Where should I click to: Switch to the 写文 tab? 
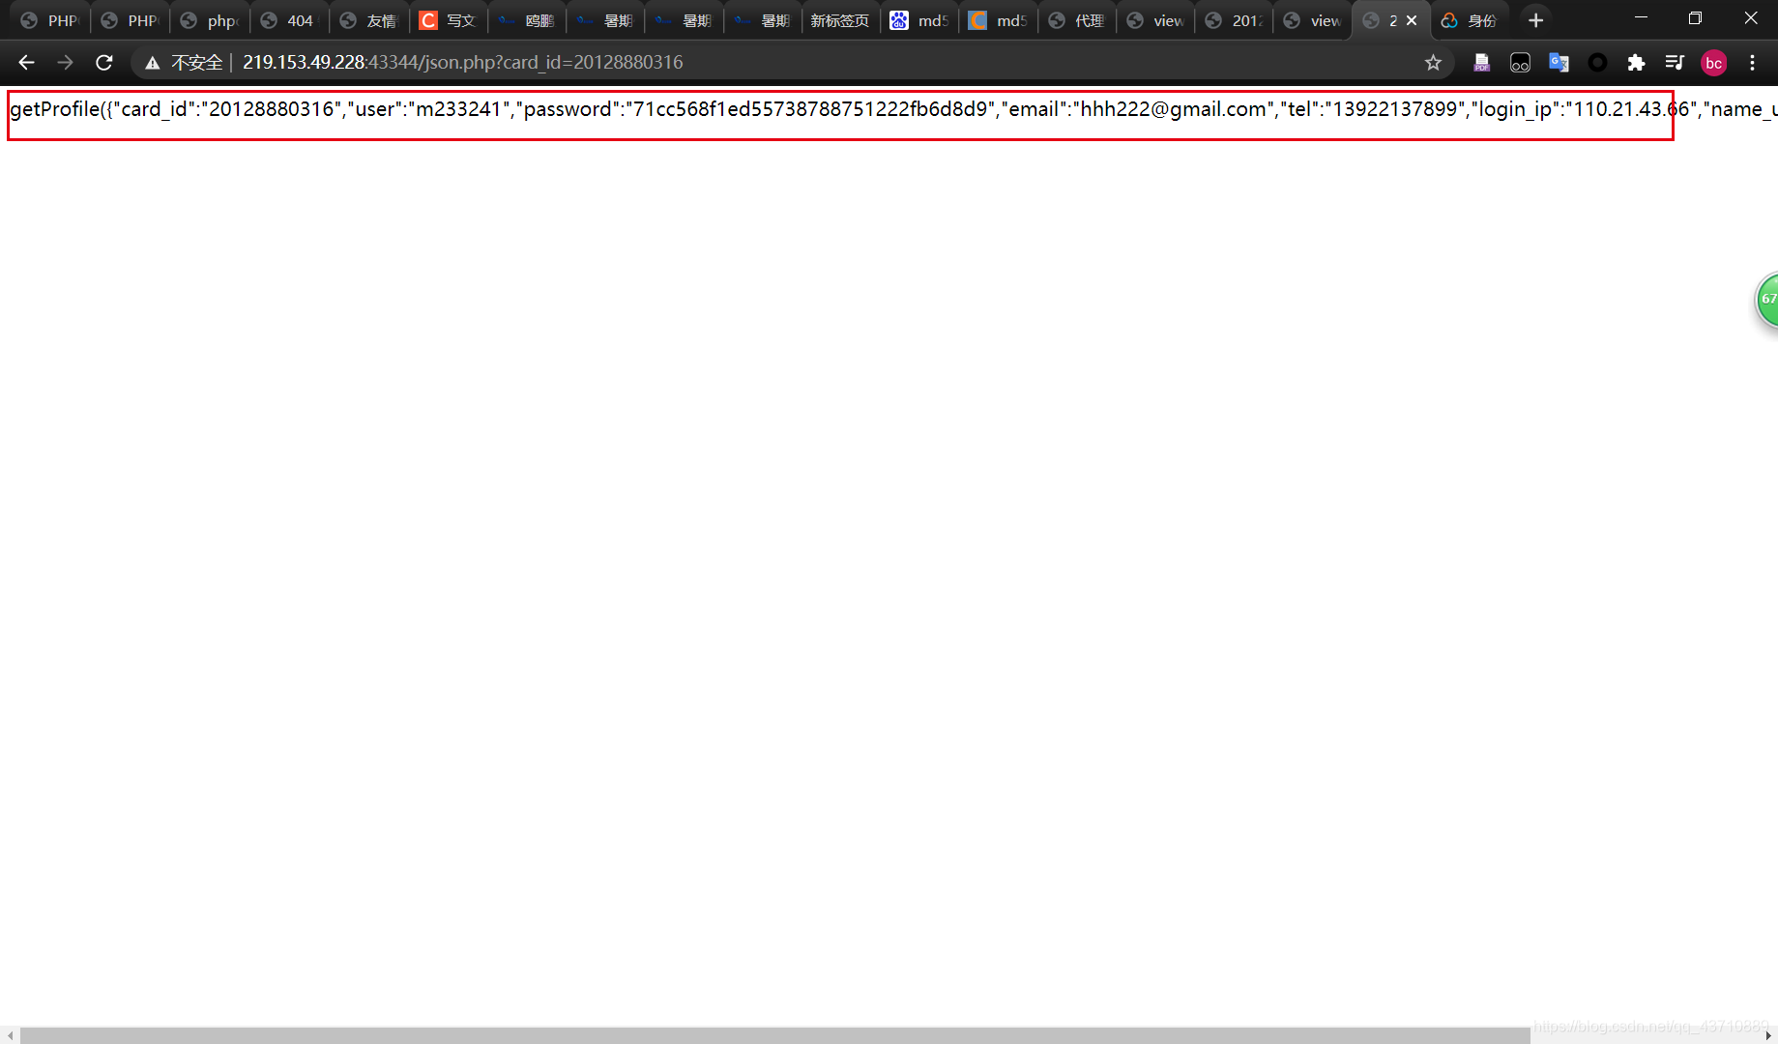point(448,20)
